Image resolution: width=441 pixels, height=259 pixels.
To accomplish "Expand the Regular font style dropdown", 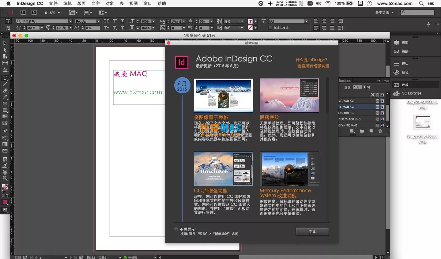I will [98, 21].
